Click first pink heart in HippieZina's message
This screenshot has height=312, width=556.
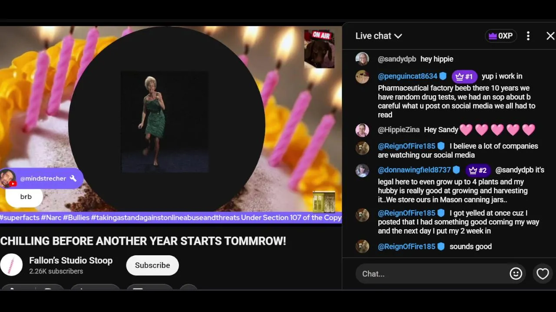[x=466, y=130]
